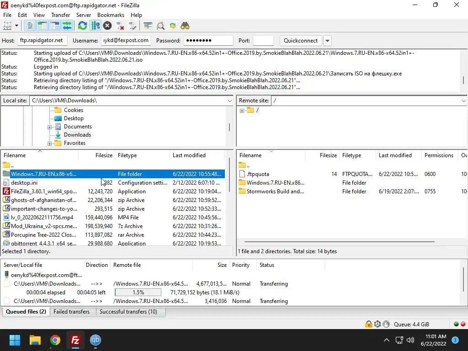Sort remote files by Permissions column
The image size is (468, 351).
[x=439, y=155]
